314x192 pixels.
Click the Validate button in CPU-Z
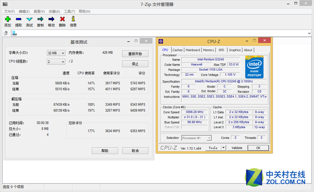pos(237,148)
